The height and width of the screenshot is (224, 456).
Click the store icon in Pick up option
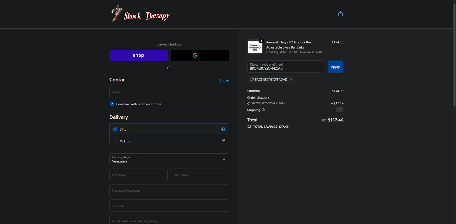pos(223,141)
